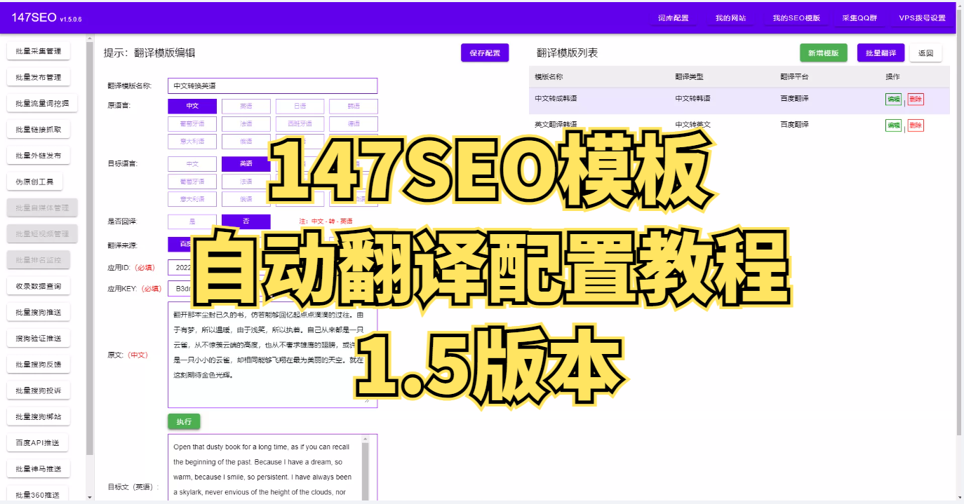Click the 批量翻译 button
Viewport: 964px width, 504px height.
881,53
